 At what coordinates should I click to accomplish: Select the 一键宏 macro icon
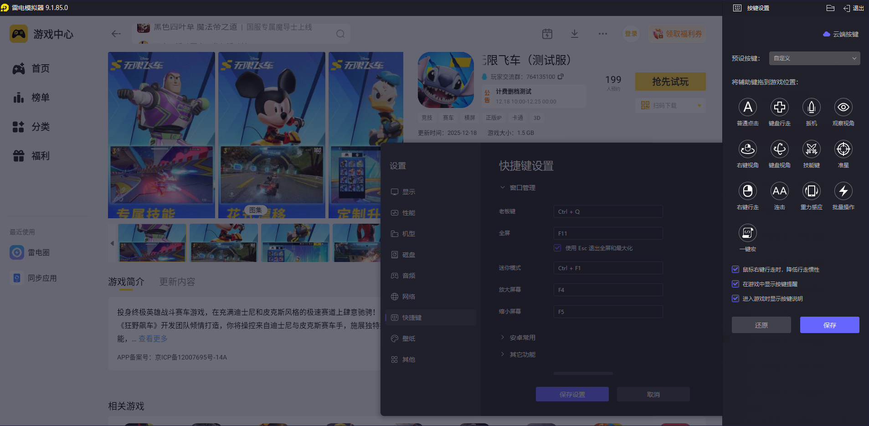(x=747, y=233)
